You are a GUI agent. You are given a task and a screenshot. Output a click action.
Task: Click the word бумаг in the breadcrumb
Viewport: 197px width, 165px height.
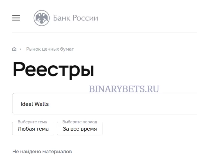67,49
